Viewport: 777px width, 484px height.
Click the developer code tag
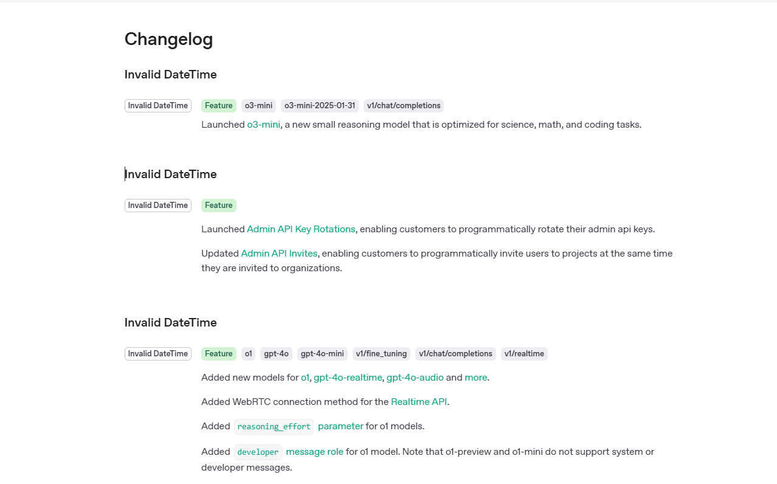pos(258,452)
